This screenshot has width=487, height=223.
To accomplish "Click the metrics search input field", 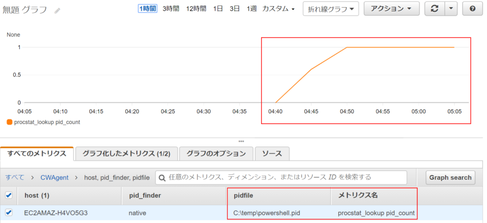I will pyautogui.click(x=281, y=178).
